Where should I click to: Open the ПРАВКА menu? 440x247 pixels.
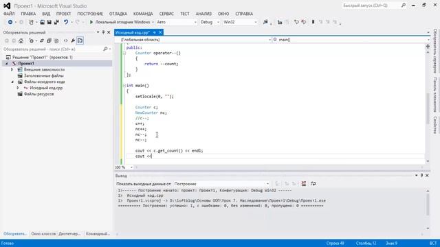(28, 14)
